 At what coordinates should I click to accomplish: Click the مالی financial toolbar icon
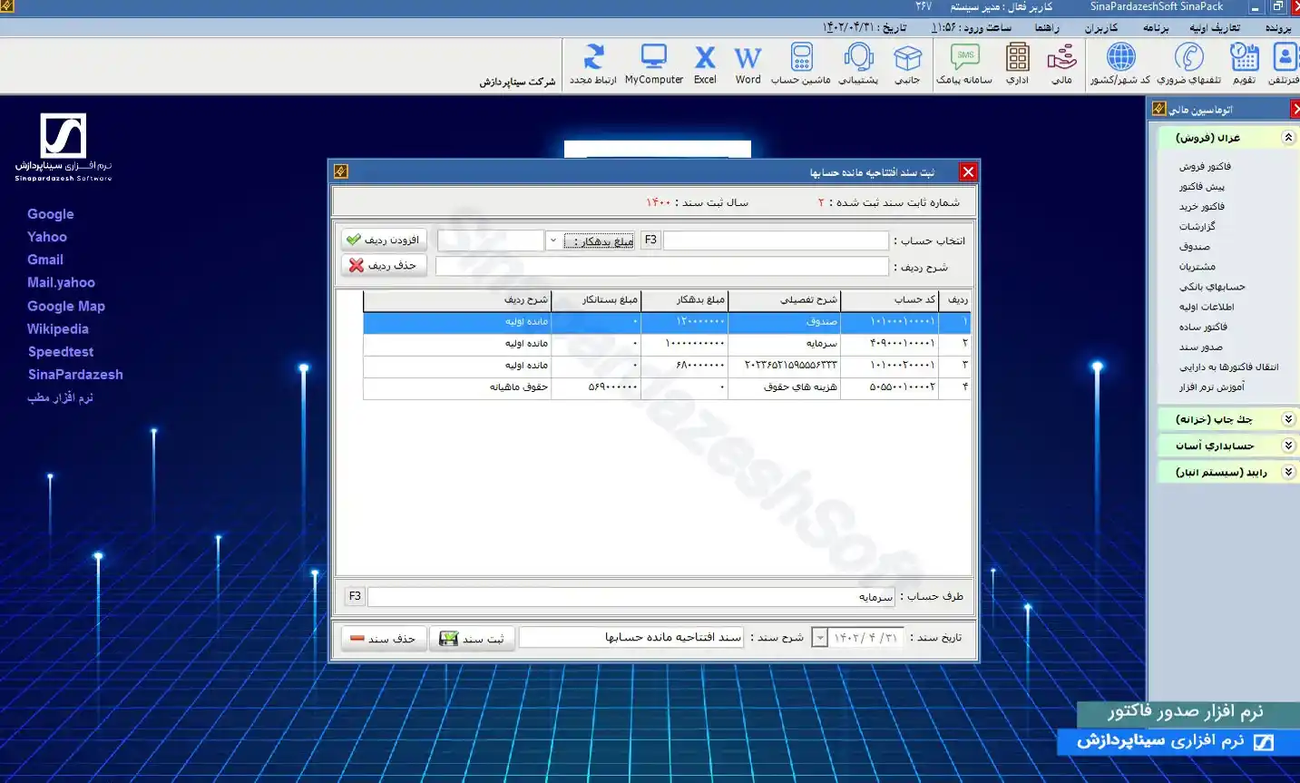[x=1061, y=64]
